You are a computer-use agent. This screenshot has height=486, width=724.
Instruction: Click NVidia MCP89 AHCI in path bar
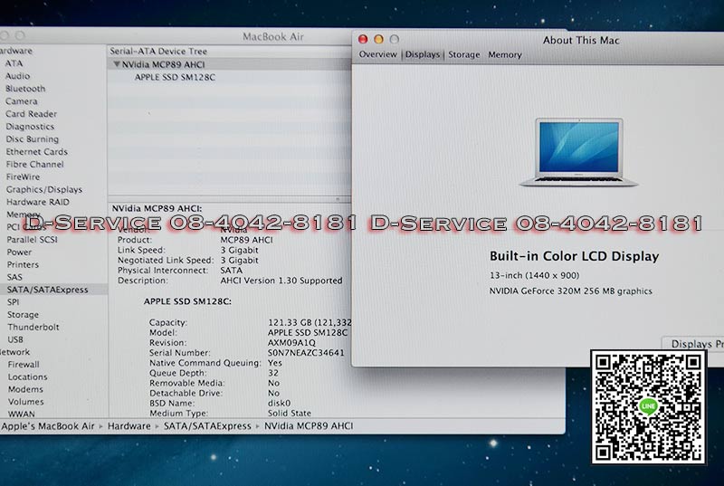click(309, 426)
